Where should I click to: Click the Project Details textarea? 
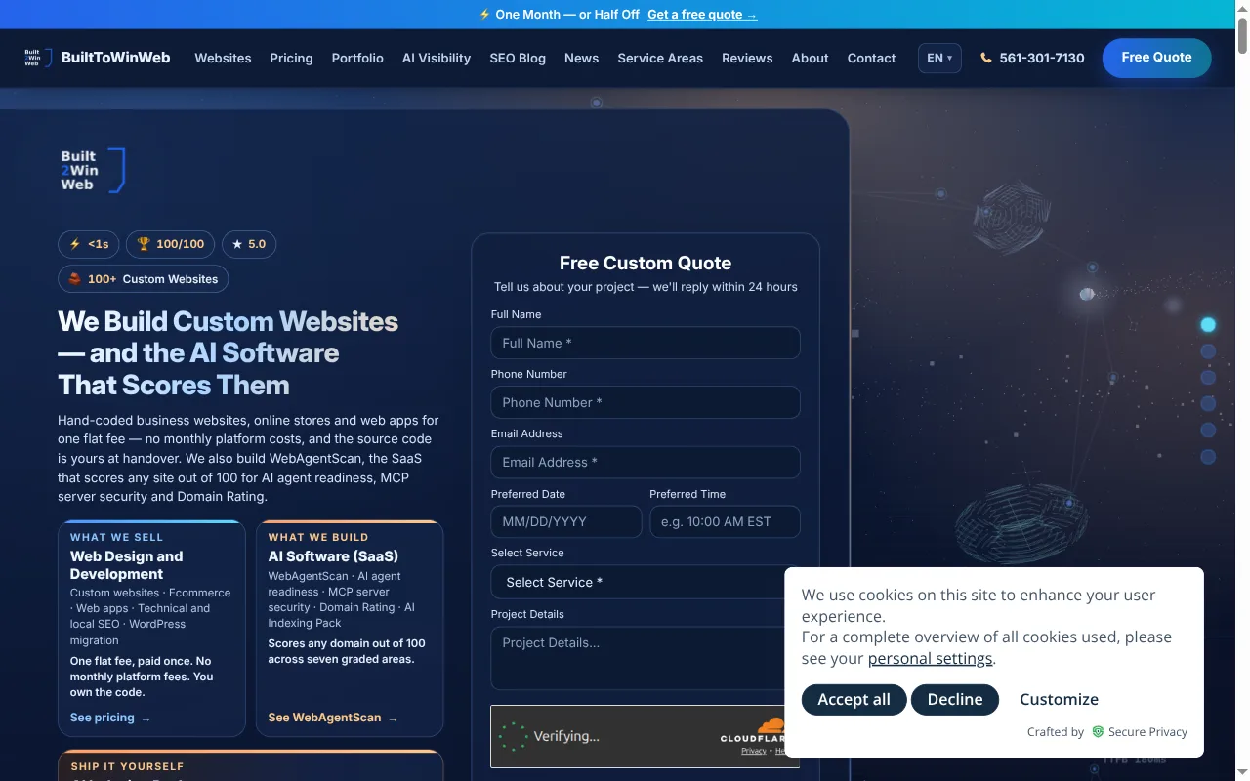[645, 658]
